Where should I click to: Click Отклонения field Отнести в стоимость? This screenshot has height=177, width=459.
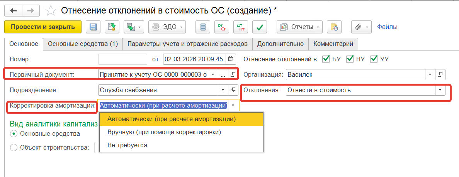[x=360, y=90]
